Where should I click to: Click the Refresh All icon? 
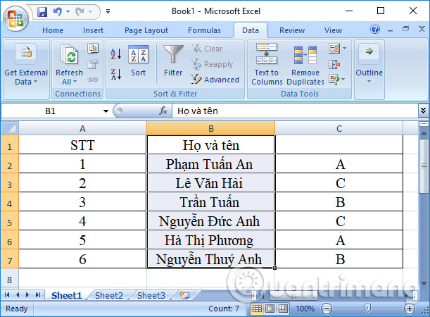70,55
